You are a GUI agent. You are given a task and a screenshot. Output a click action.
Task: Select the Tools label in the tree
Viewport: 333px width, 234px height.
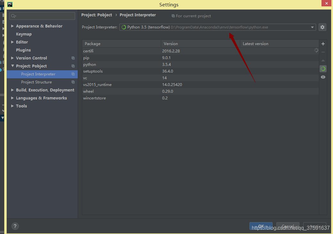click(21, 106)
